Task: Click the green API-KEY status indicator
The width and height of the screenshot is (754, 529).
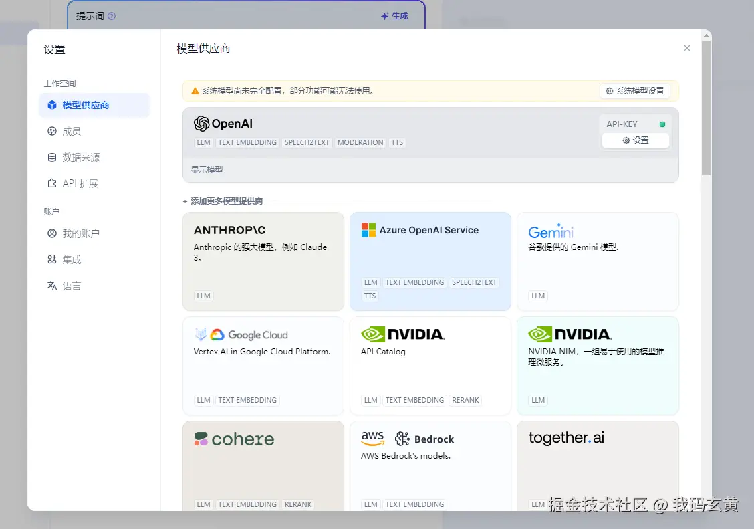Action: pos(662,124)
